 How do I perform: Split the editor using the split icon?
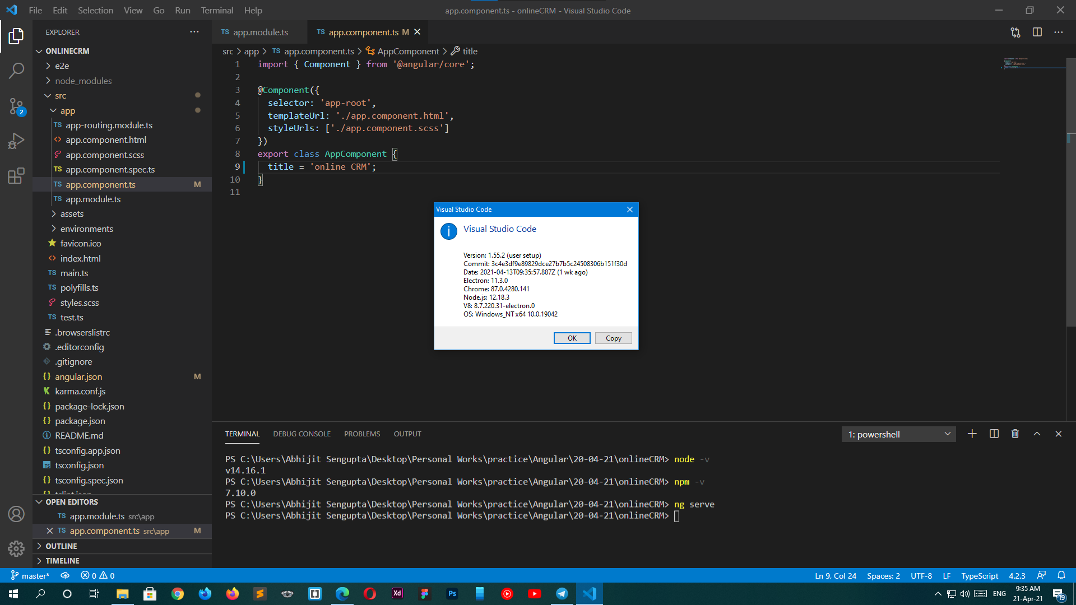pyautogui.click(x=1037, y=32)
